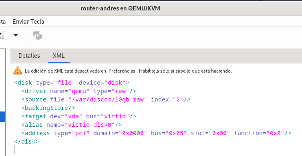Click the manage snapshots toolbar icon
The image size is (302, 156).
37,35
